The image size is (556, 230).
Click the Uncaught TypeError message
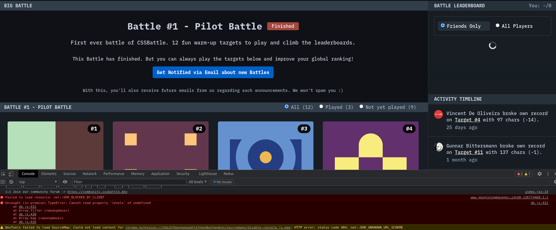(x=78, y=203)
